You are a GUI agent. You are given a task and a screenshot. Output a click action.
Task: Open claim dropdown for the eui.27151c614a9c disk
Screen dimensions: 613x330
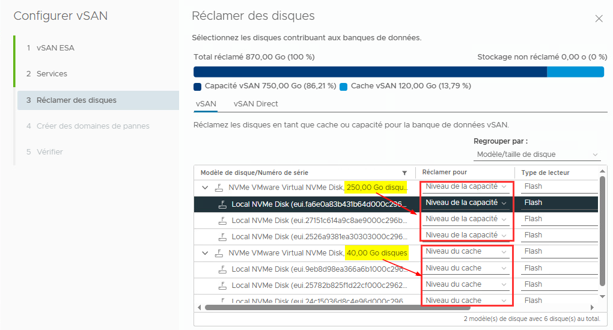[466, 219]
